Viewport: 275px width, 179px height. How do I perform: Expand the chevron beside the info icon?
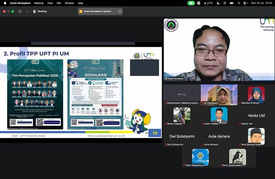tap(27, 11)
